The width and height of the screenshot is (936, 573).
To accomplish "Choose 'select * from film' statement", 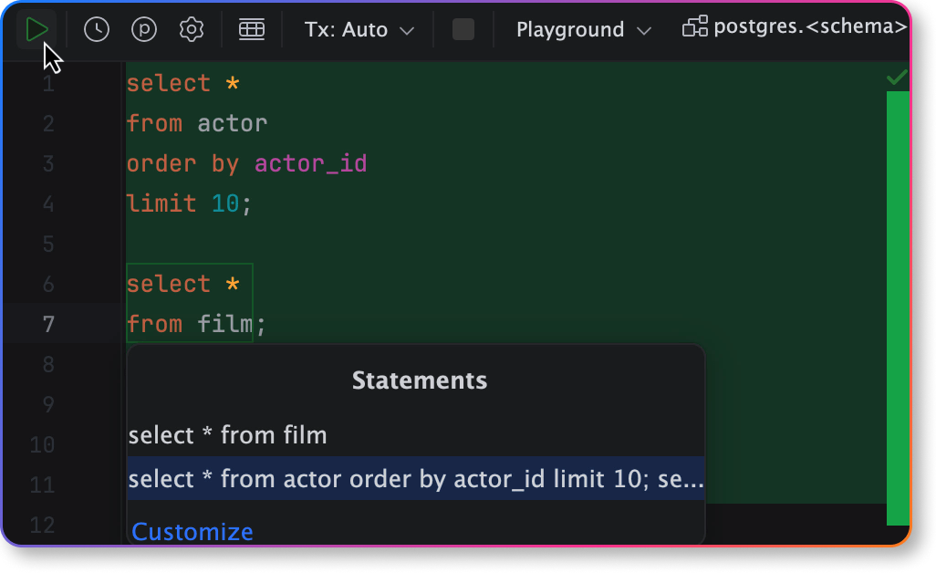I will (x=416, y=435).
